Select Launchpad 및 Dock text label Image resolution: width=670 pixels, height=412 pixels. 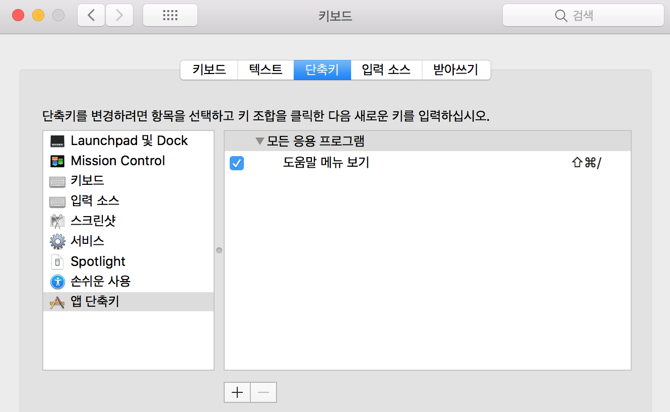click(129, 141)
